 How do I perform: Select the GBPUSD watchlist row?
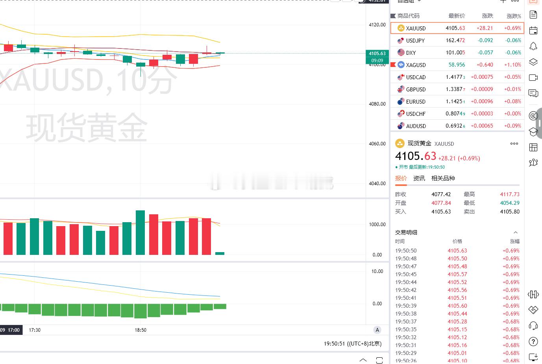(x=457, y=89)
